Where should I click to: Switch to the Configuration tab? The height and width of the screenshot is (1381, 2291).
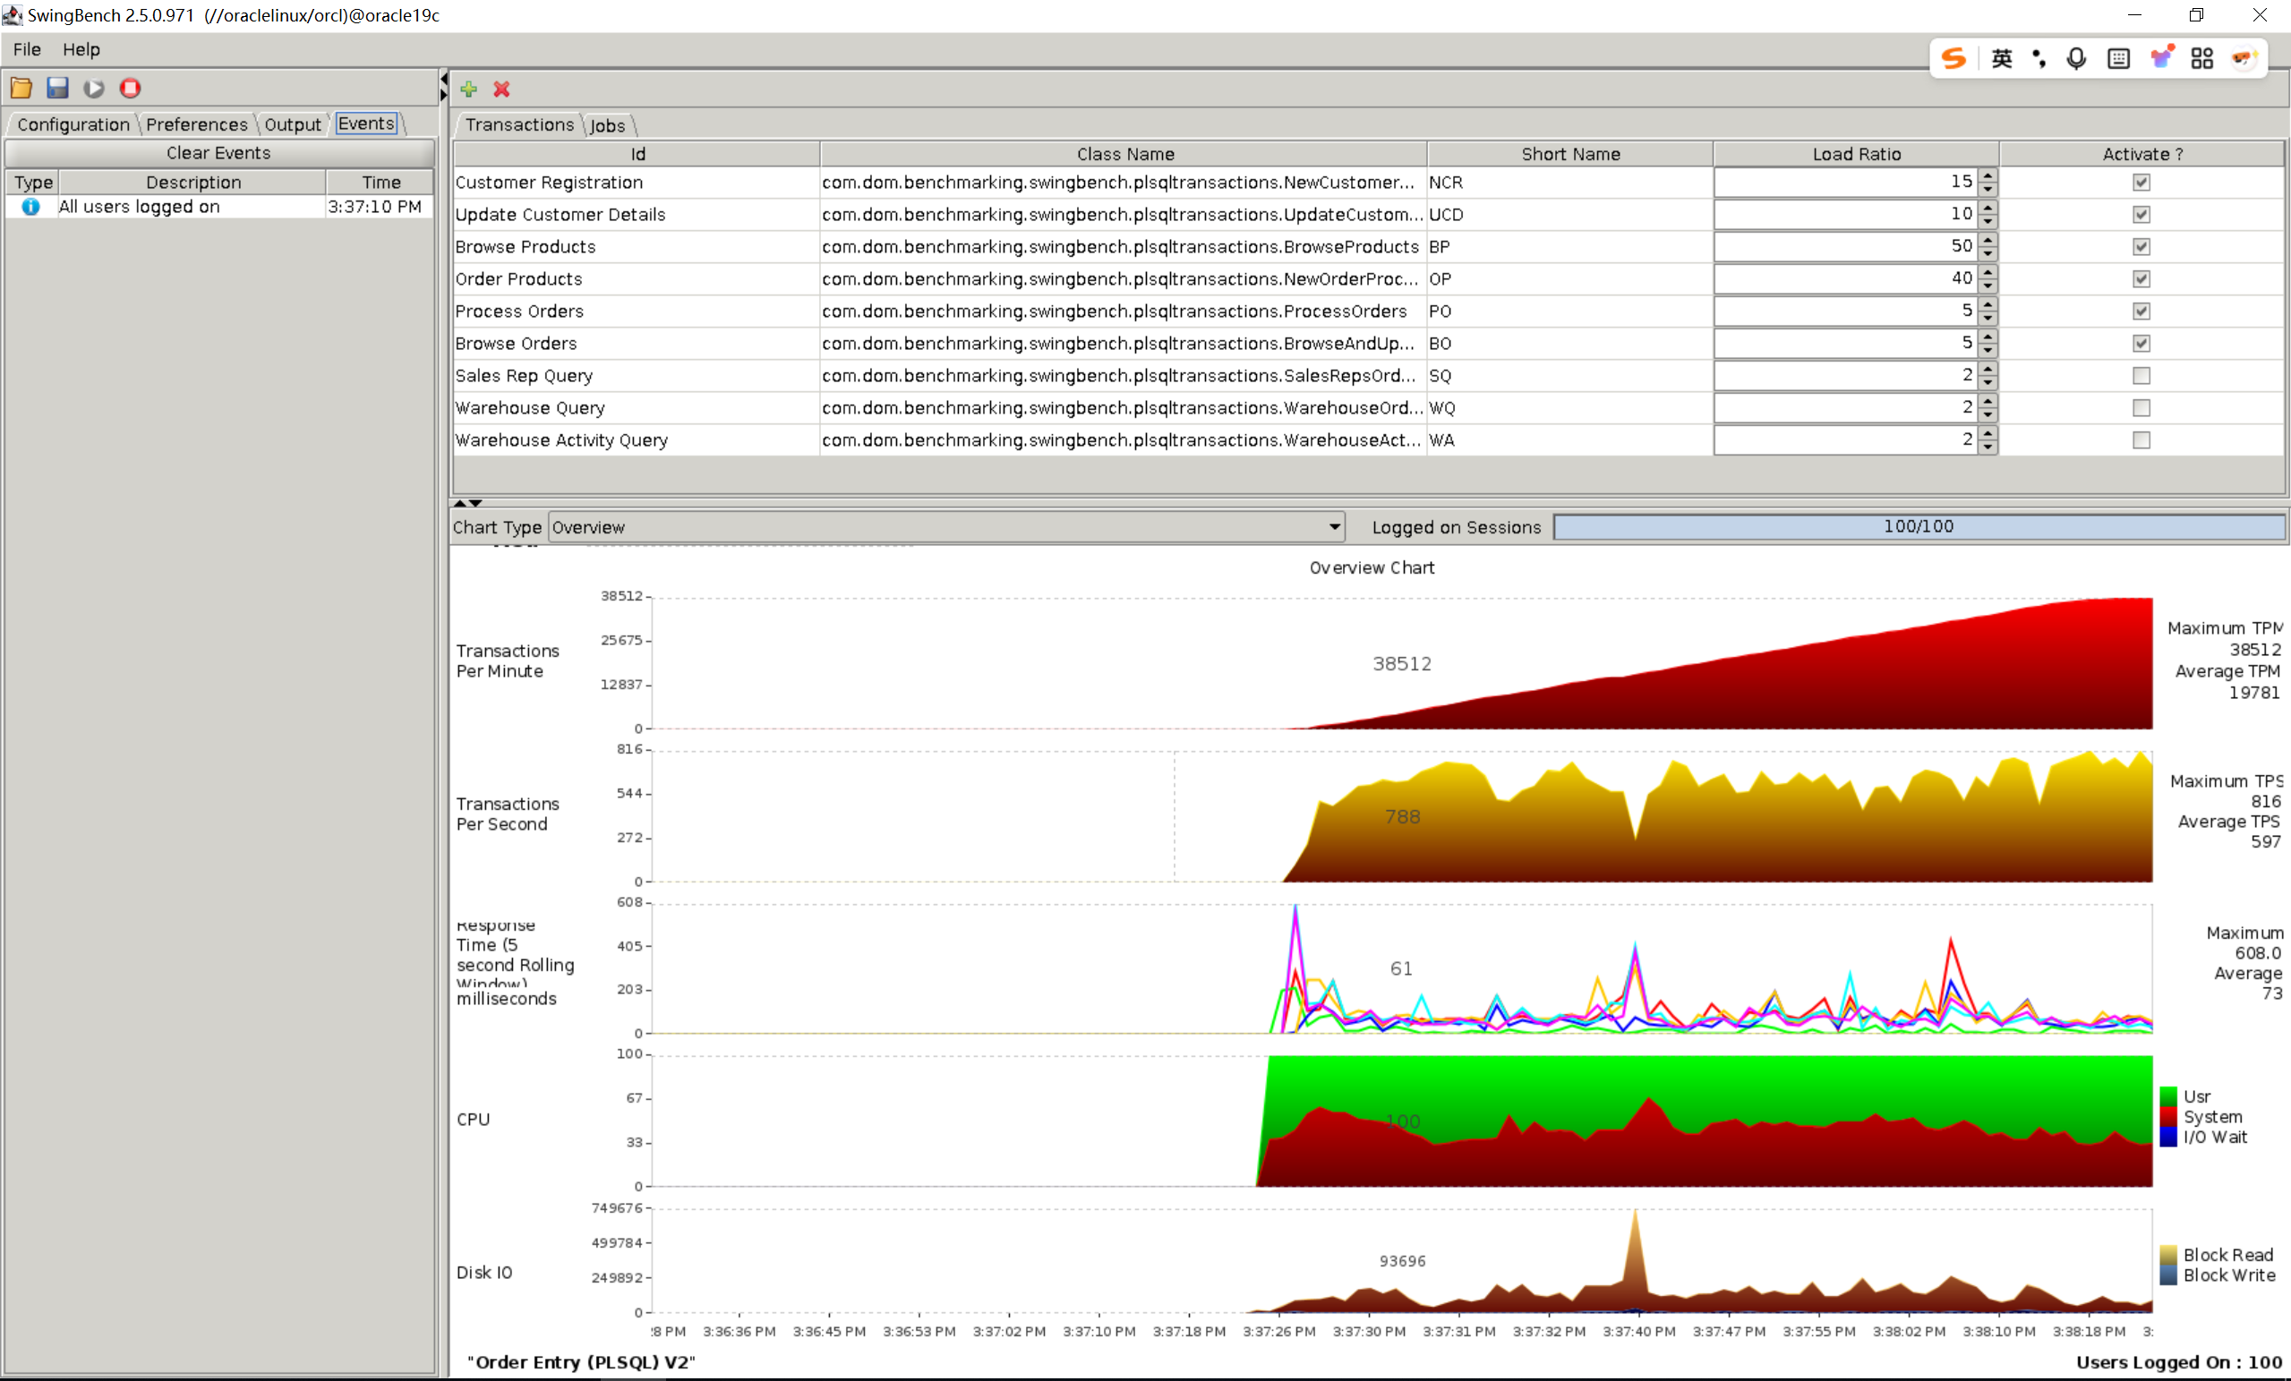[x=73, y=124]
